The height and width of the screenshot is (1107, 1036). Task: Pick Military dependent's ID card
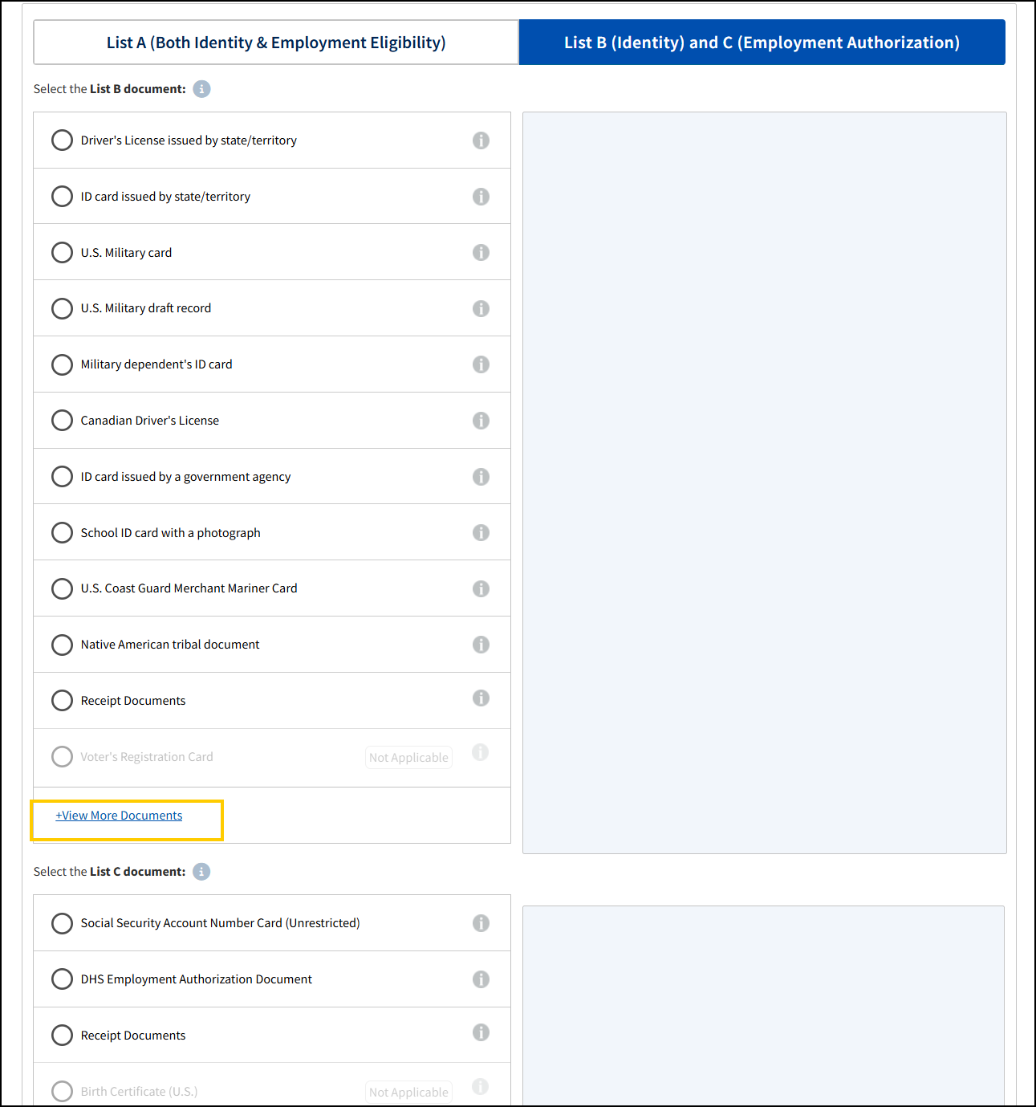(x=62, y=364)
